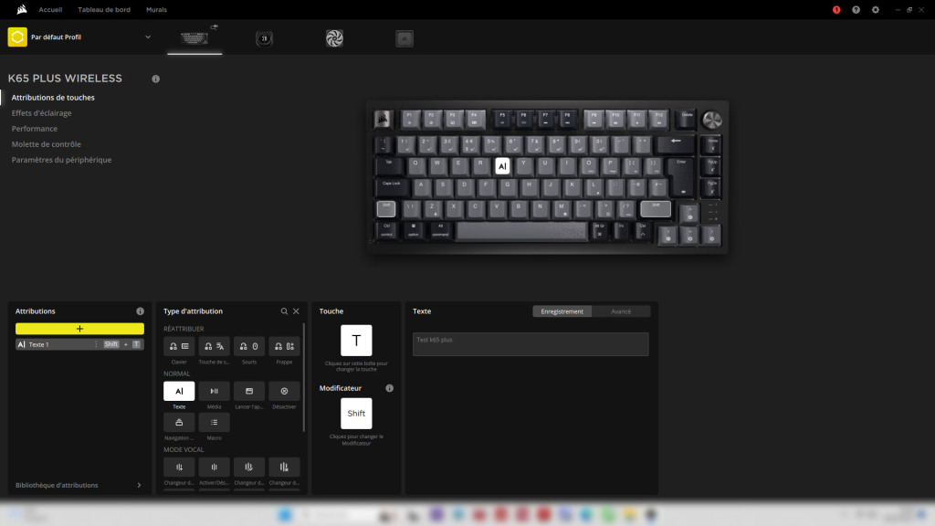This screenshot has height=526, width=935.
Task: Choose the Souris remap type
Action: [249, 346]
